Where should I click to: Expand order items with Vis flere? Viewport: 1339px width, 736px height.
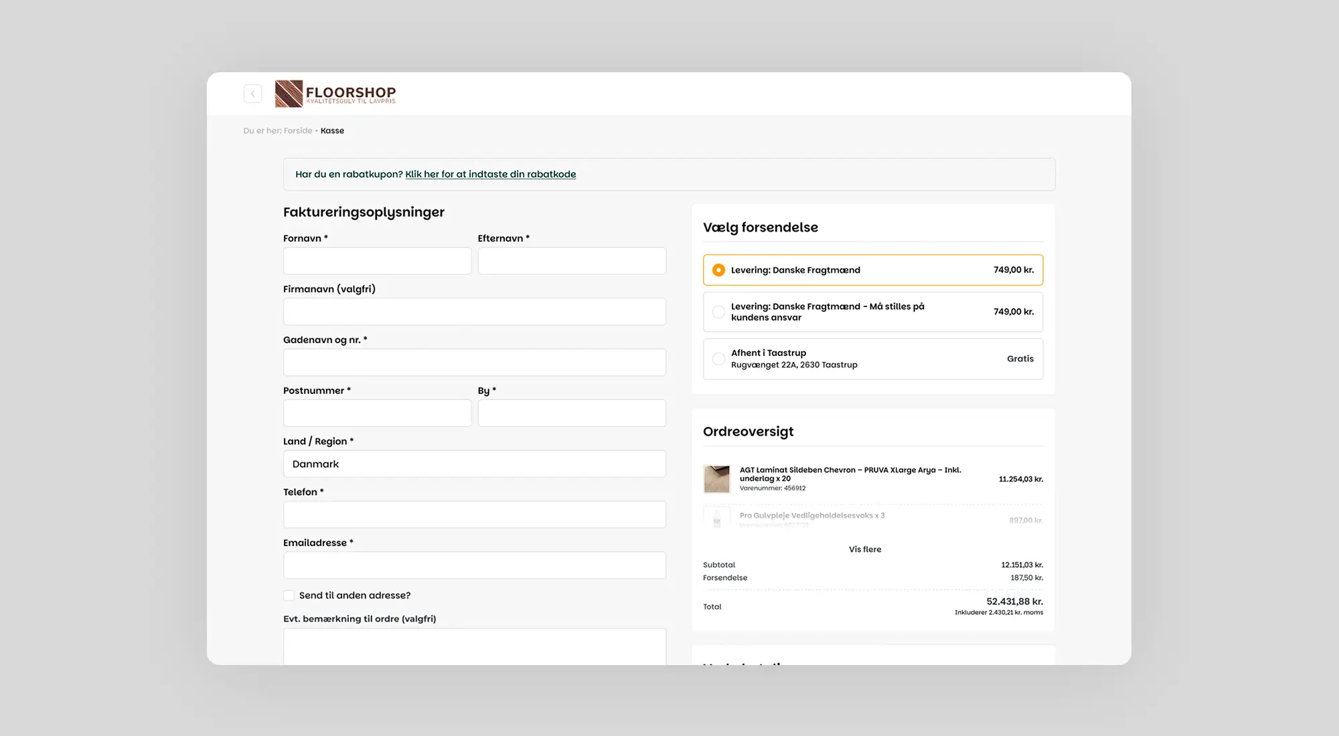[x=864, y=549]
